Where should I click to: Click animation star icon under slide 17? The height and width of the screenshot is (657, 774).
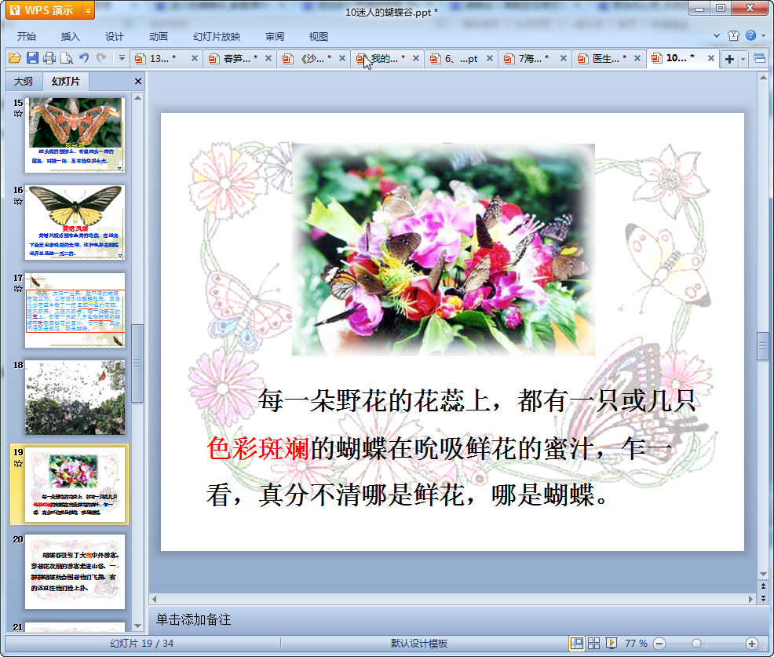tap(18, 288)
